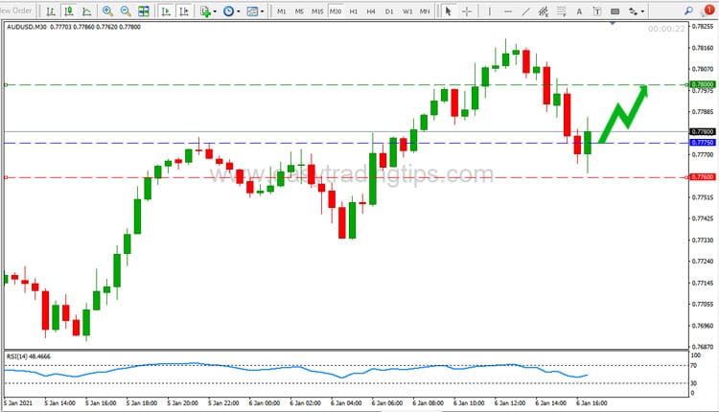Click the AUDUSD,M30 chart title text
The height and width of the screenshot is (412, 719).
27,27
